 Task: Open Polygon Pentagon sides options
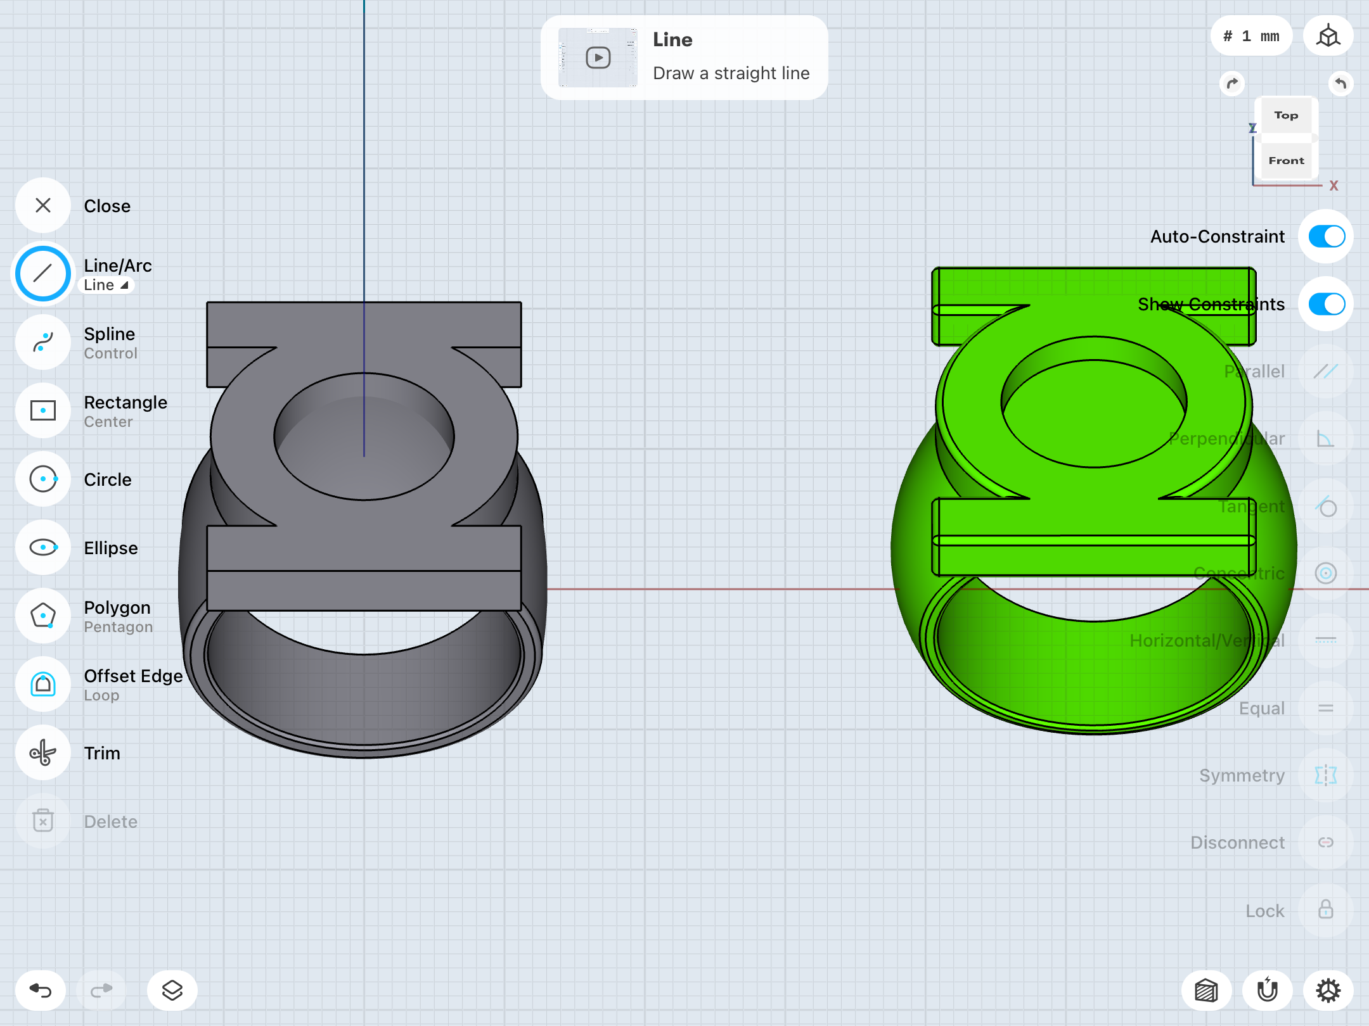click(x=119, y=627)
